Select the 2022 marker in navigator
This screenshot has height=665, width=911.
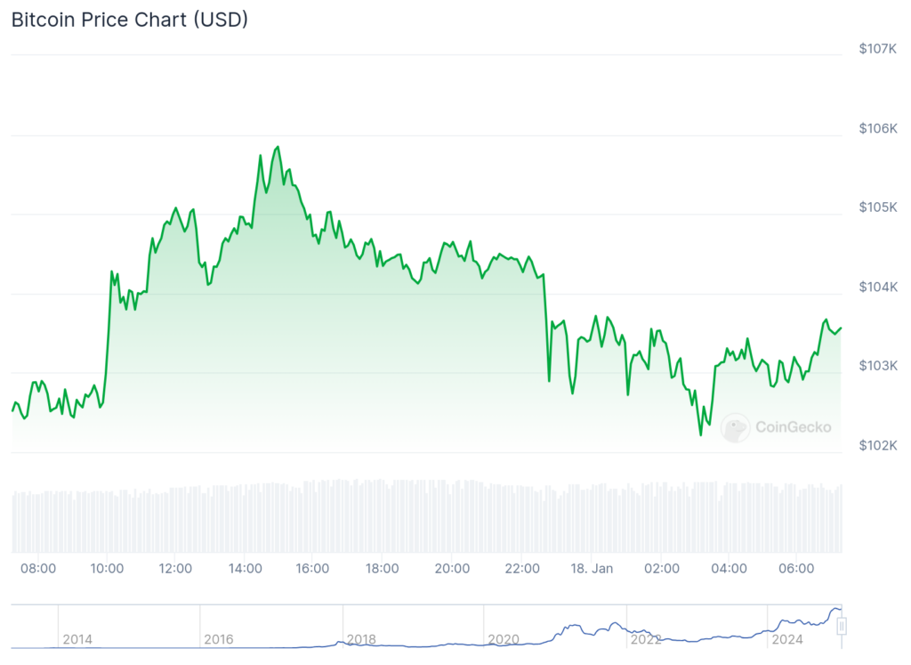pyautogui.click(x=646, y=639)
